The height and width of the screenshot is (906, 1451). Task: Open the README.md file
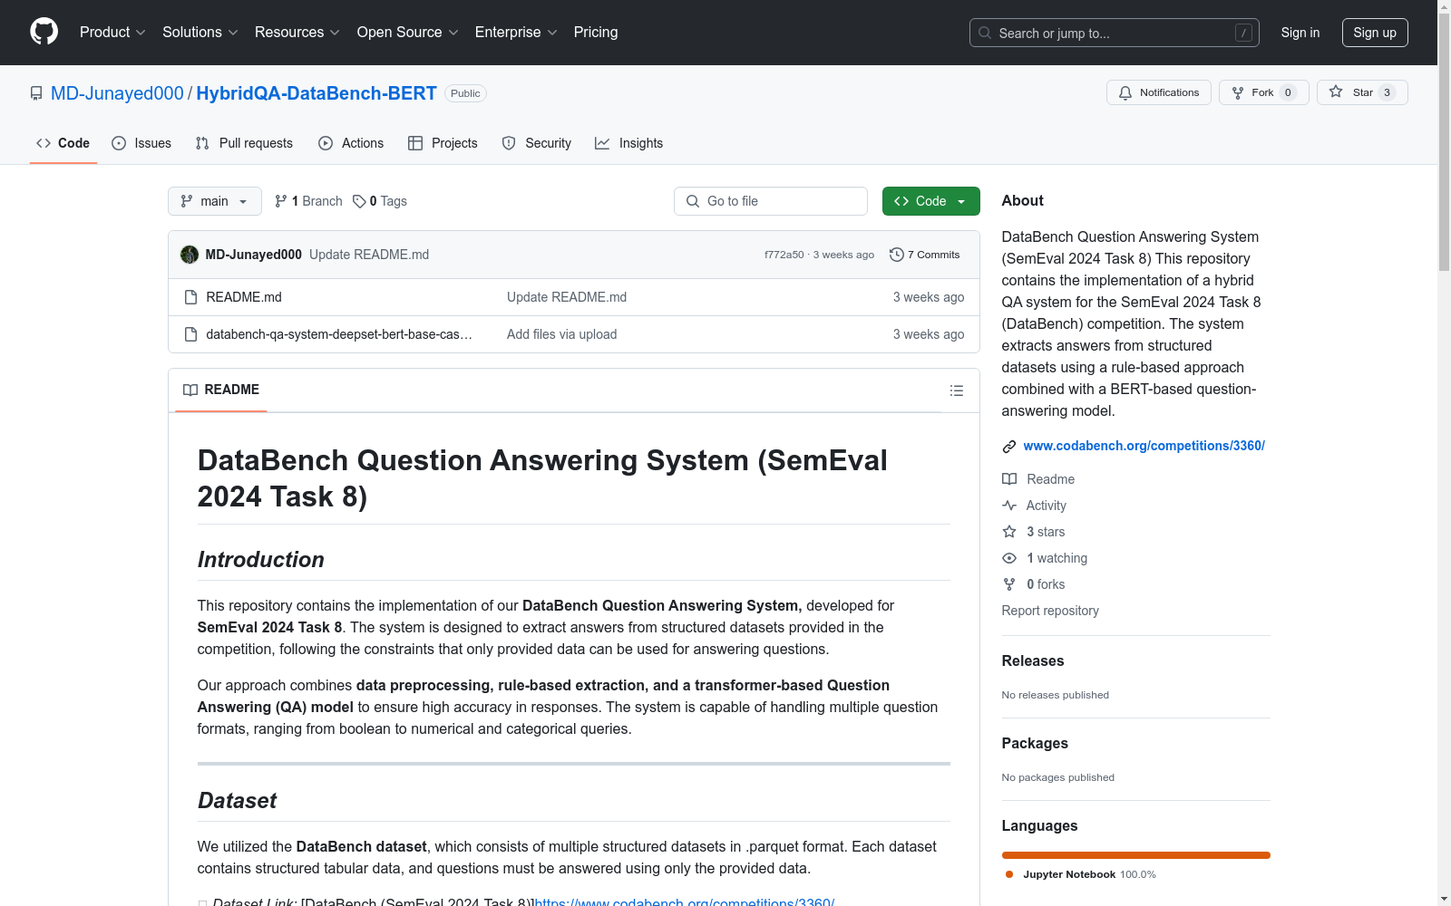click(244, 297)
